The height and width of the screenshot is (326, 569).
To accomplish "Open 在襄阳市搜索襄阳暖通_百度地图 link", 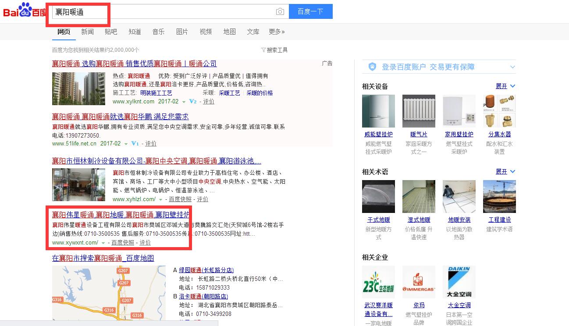I will 103,258.
